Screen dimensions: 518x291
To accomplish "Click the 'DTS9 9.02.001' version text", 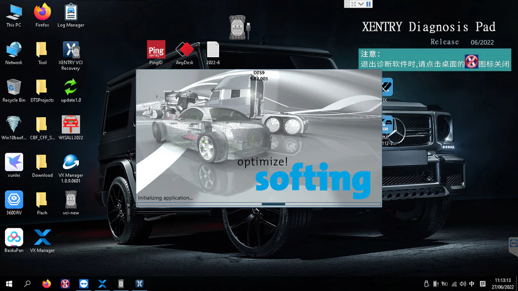I will [259, 76].
